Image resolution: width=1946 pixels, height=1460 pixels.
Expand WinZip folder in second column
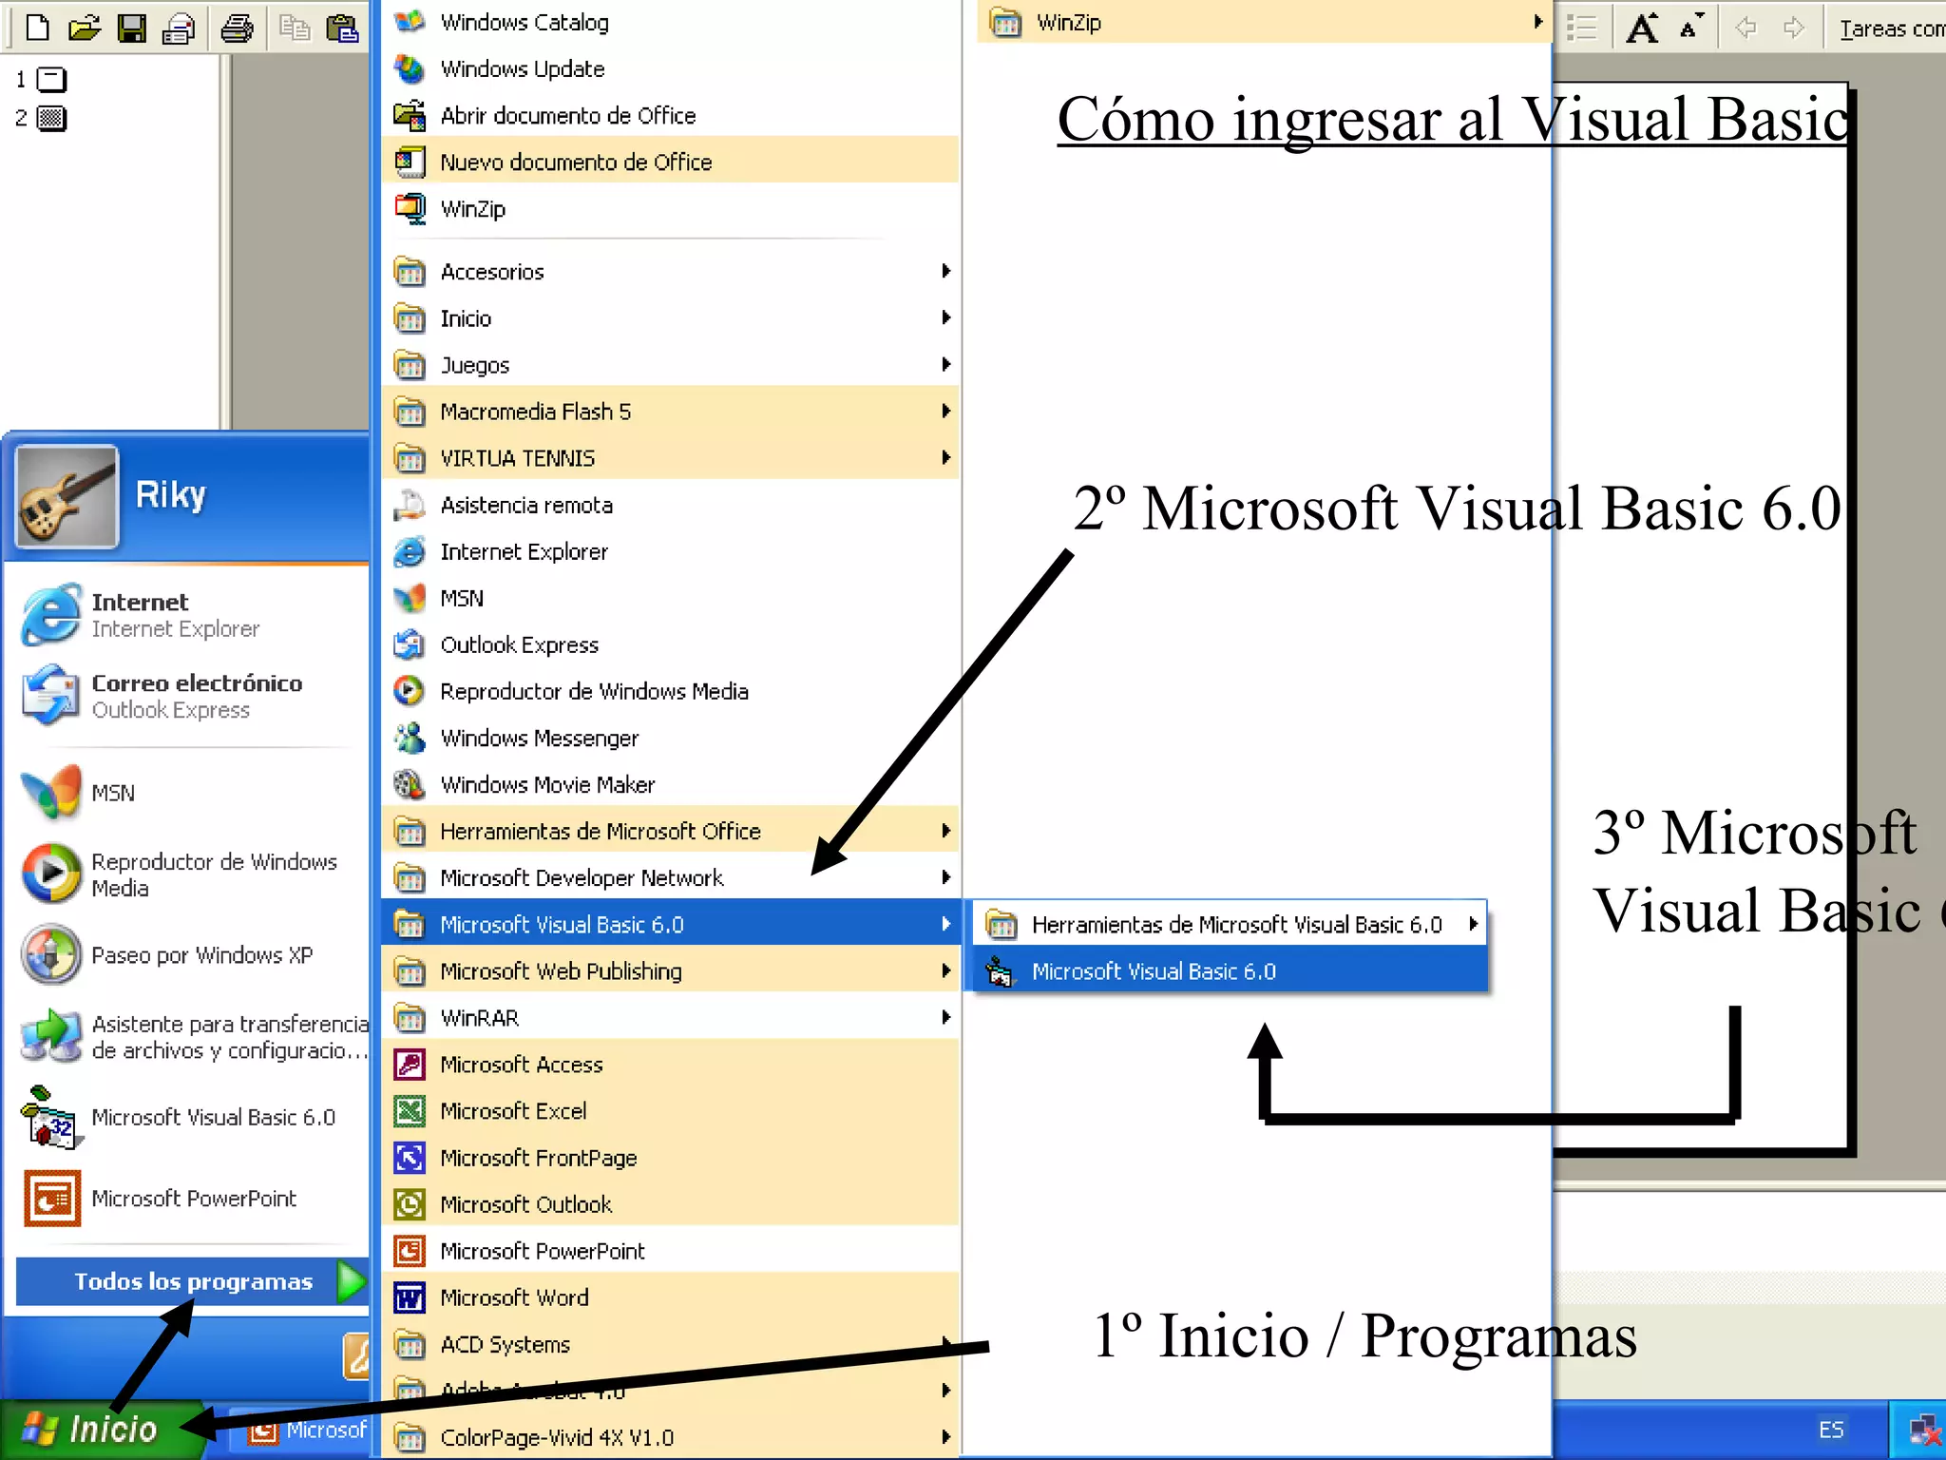(1264, 22)
